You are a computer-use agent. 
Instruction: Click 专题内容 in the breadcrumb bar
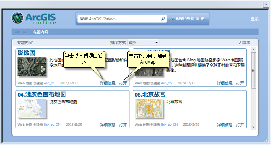click(40, 32)
